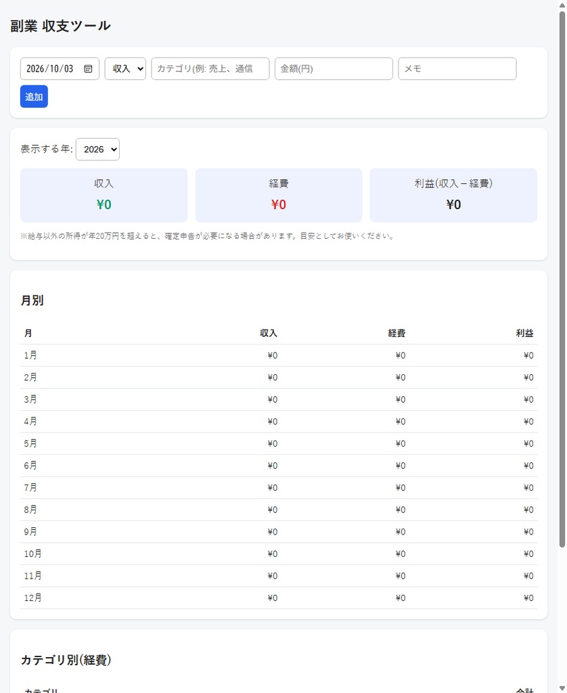Click the 経費 column header in monthly table
This screenshot has width=567, height=693.
point(397,333)
